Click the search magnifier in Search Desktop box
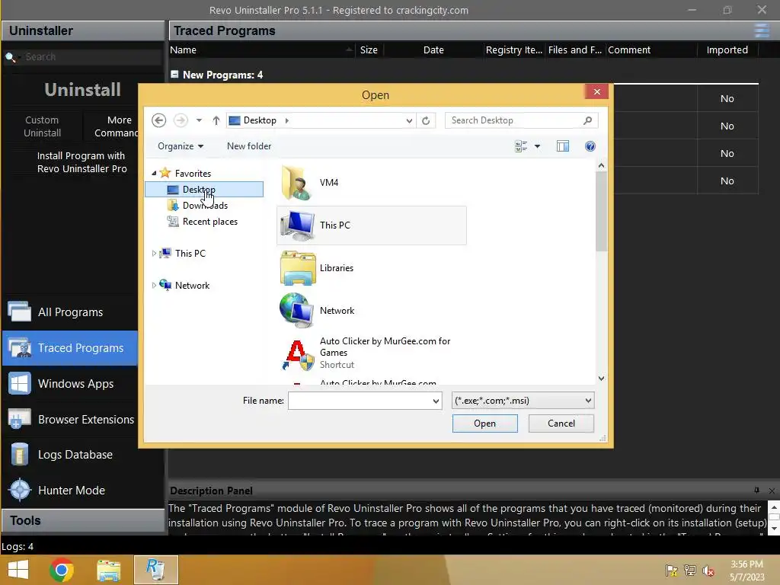This screenshot has height=585, width=780. pos(587,120)
